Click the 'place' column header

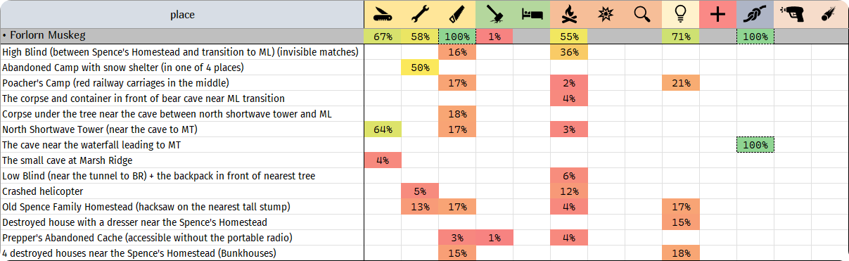[182, 15]
